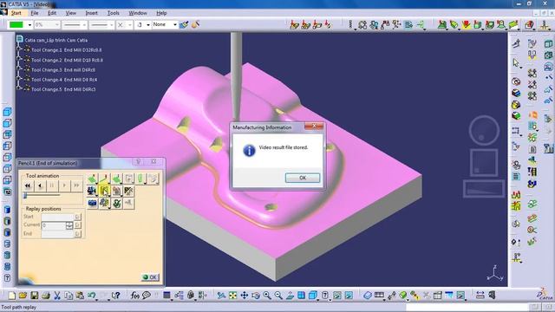Click OK in Manufacturing Information dialog
The width and height of the screenshot is (555, 312).
pos(303,178)
